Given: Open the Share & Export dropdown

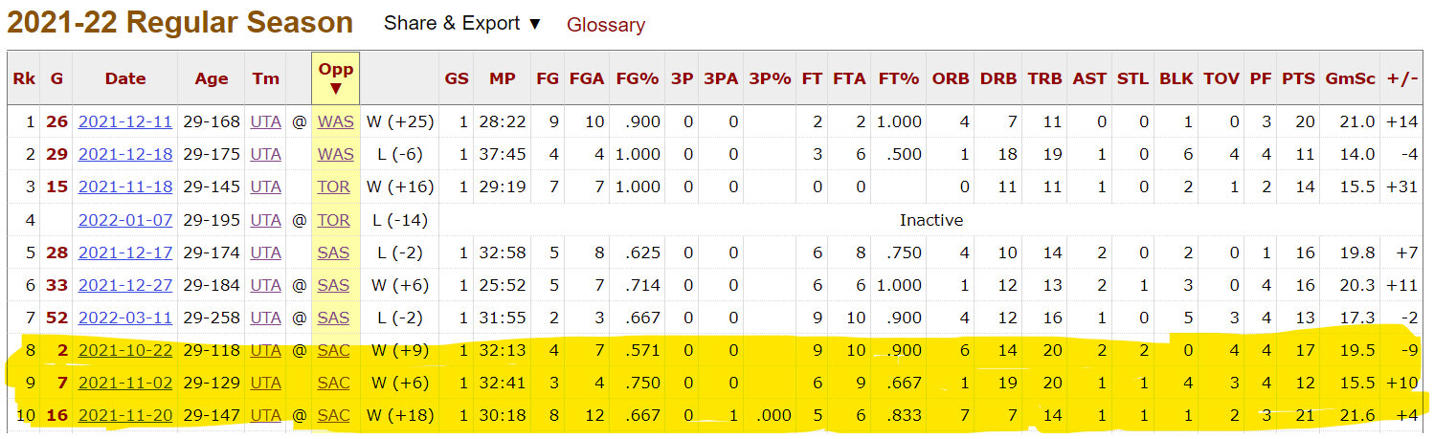Looking at the screenshot, I should pos(462,23).
